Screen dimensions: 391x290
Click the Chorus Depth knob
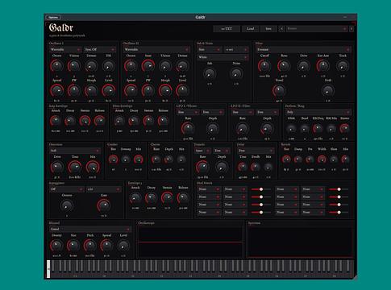(168, 159)
